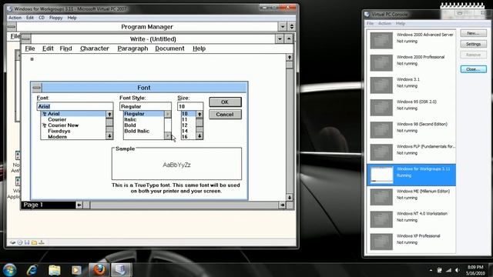Click size list scroll down arrow

(x=200, y=135)
